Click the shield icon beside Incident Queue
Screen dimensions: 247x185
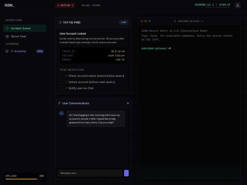(7, 28)
